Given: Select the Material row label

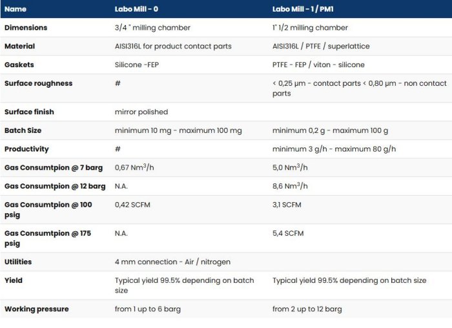Looking at the screenshot, I should click(20, 46).
